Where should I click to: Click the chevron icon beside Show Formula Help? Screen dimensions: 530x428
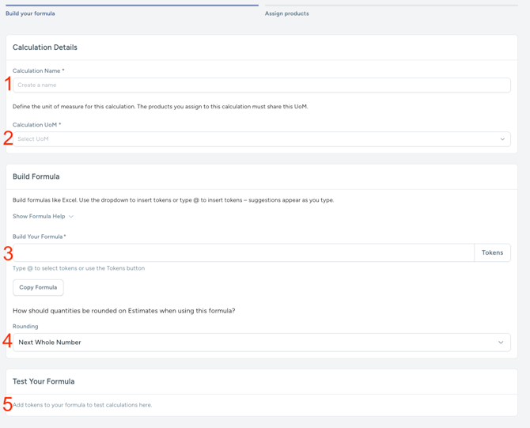pyautogui.click(x=71, y=217)
